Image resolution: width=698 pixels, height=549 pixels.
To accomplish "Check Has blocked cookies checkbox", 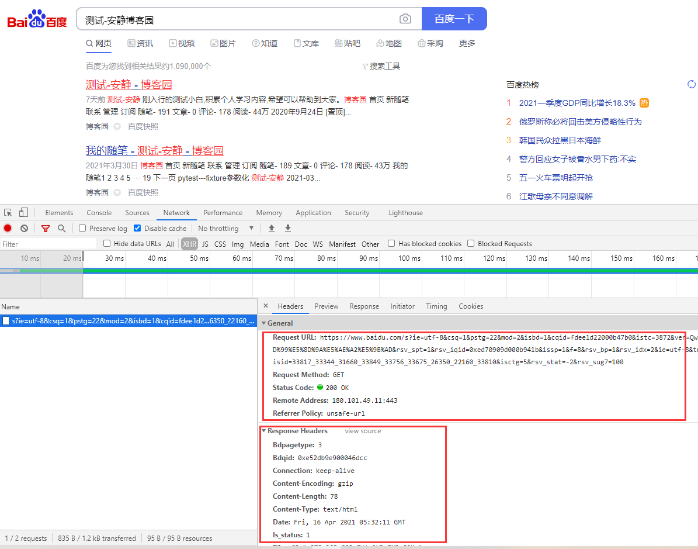I will (x=391, y=243).
